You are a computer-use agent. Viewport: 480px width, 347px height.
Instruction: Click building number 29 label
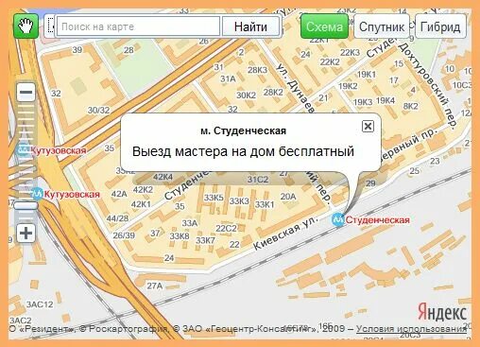tap(370, 182)
